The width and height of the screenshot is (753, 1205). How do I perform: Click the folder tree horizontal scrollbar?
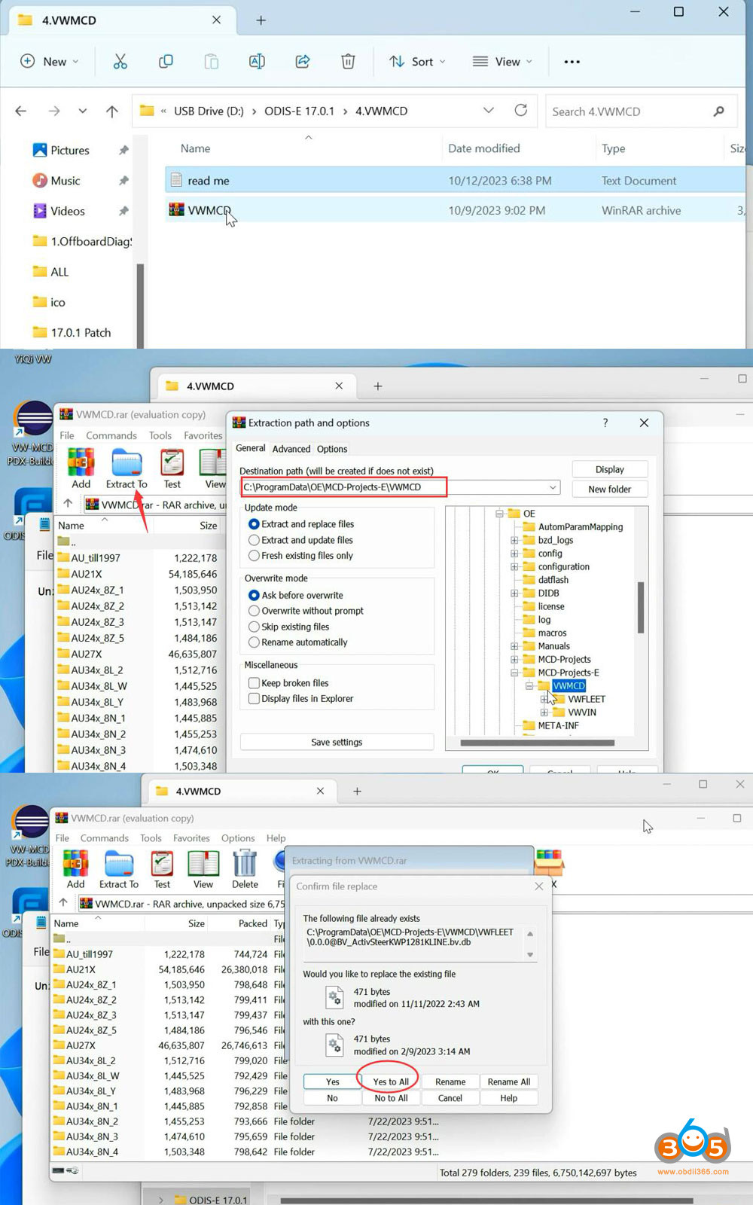tap(538, 743)
